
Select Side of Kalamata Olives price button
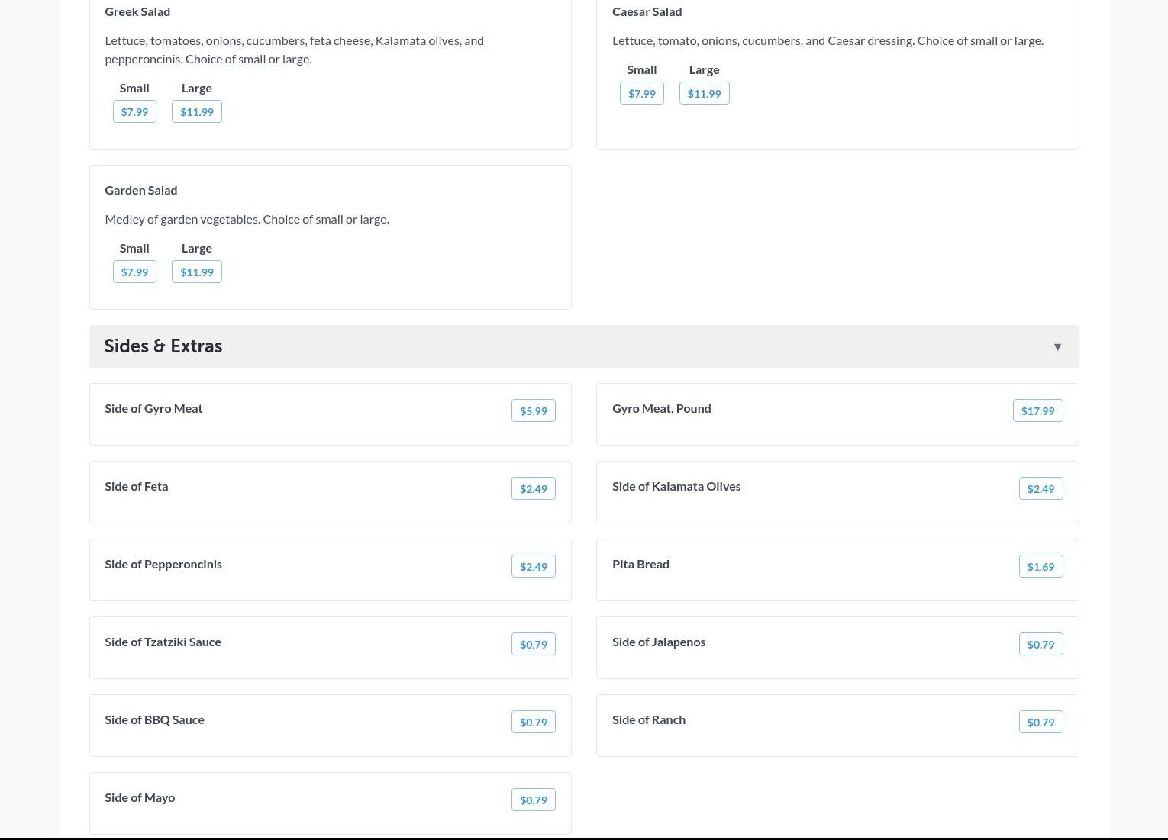tap(1041, 489)
